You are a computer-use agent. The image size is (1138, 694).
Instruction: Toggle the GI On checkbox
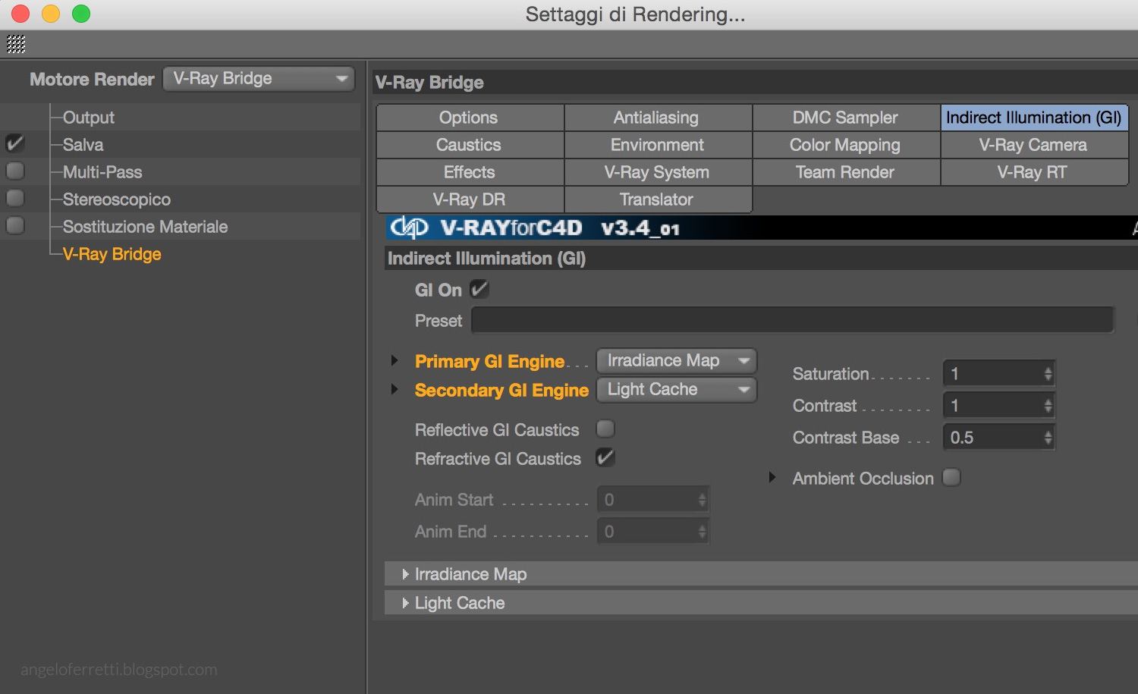pyautogui.click(x=479, y=289)
